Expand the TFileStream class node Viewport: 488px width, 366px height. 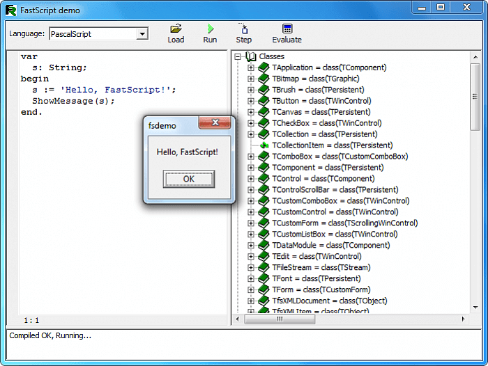(251, 267)
